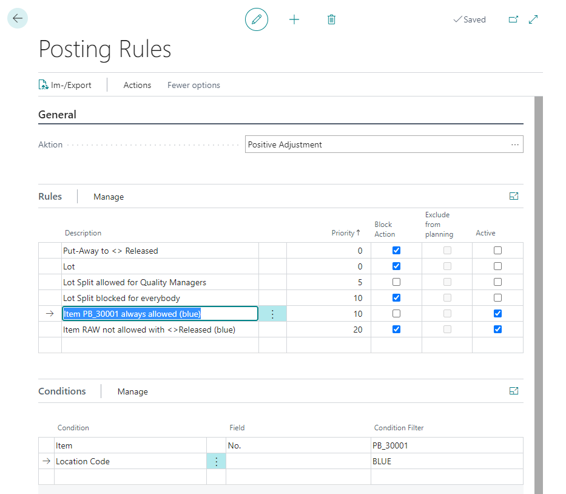Click Fewer options

[194, 85]
